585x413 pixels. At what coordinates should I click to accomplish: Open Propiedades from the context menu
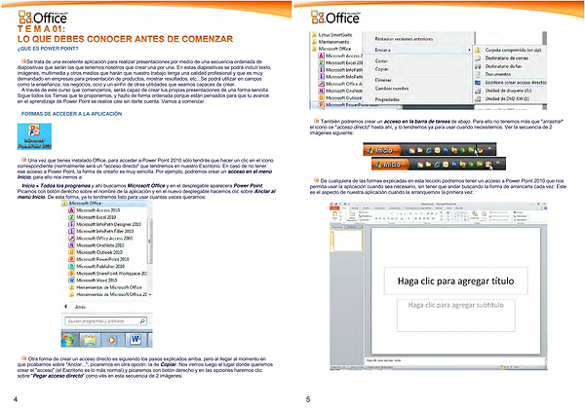click(387, 99)
